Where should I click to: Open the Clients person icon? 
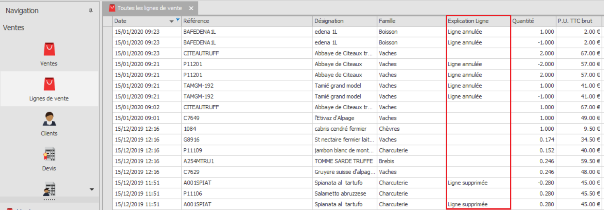click(x=49, y=119)
